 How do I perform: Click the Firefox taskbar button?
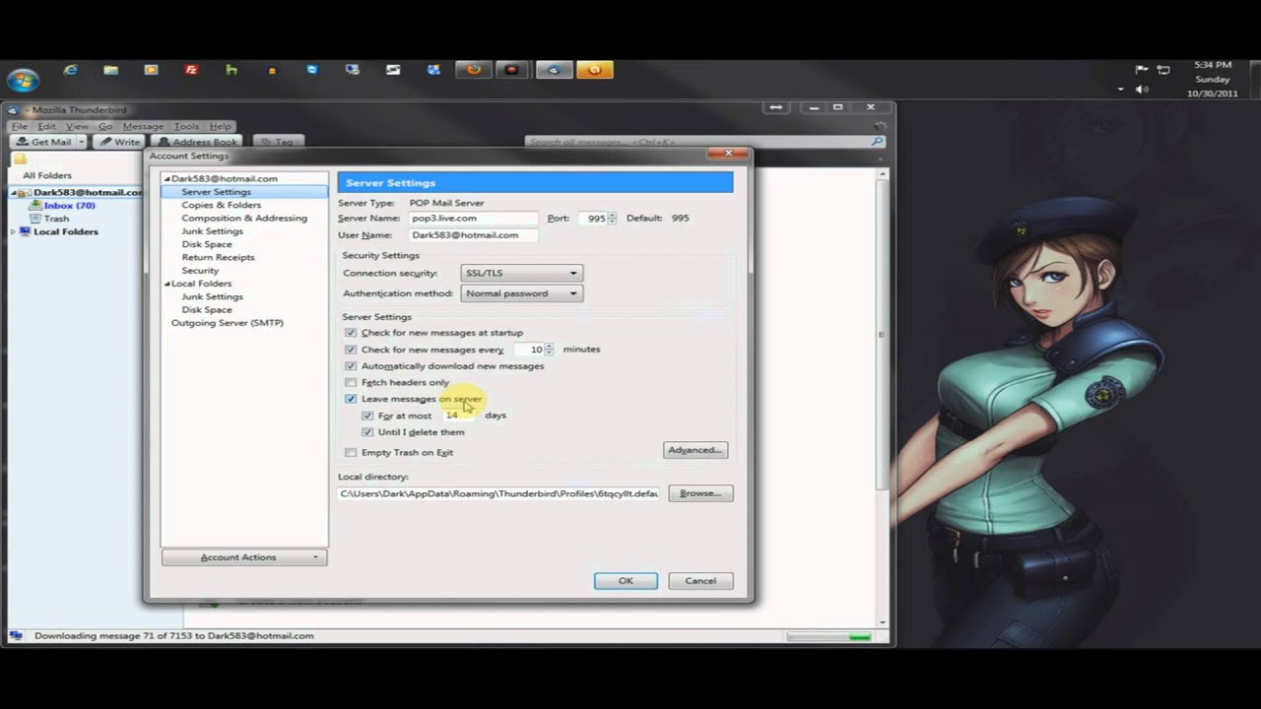[474, 70]
